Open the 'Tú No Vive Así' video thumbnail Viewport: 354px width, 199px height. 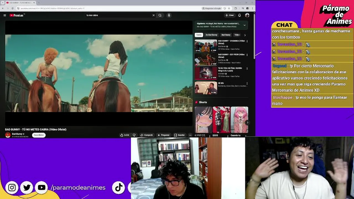click(206, 73)
